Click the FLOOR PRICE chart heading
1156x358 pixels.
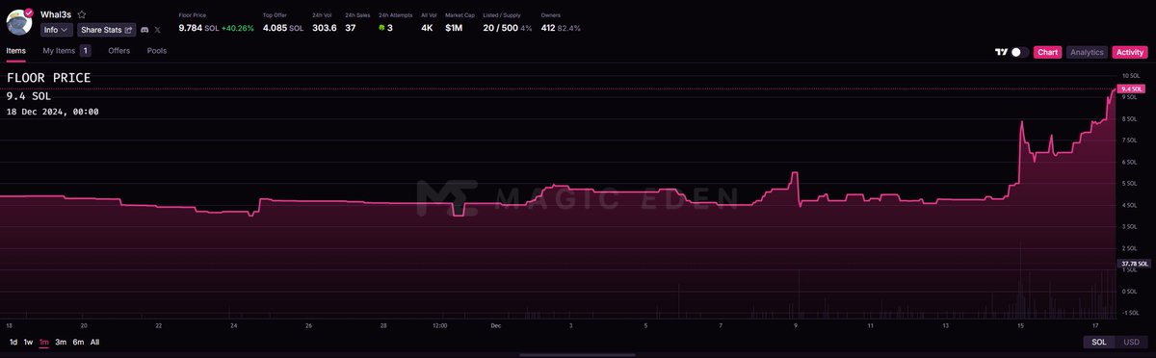(x=48, y=77)
